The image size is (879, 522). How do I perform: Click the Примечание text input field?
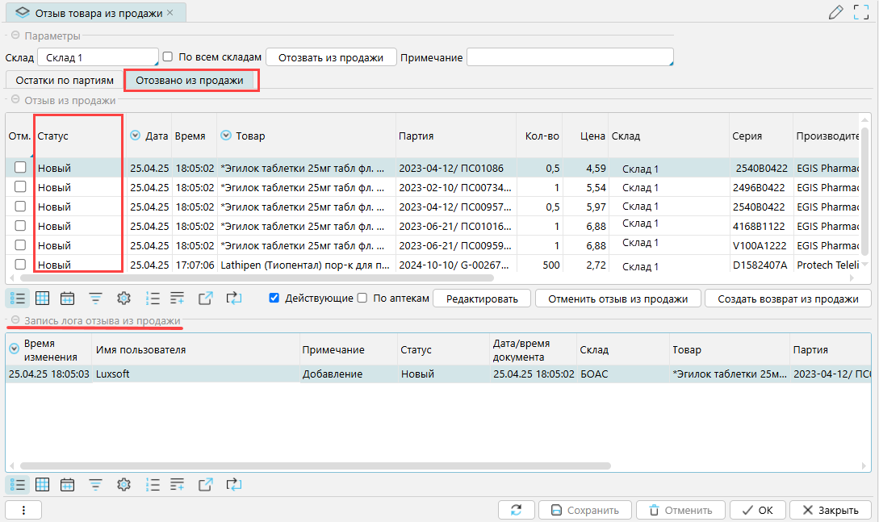pyautogui.click(x=569, y=58)
